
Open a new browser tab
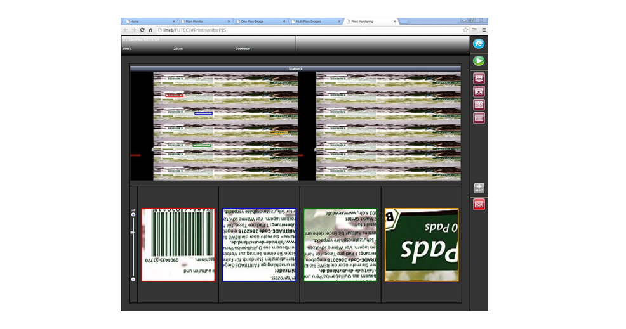(404, 22)
